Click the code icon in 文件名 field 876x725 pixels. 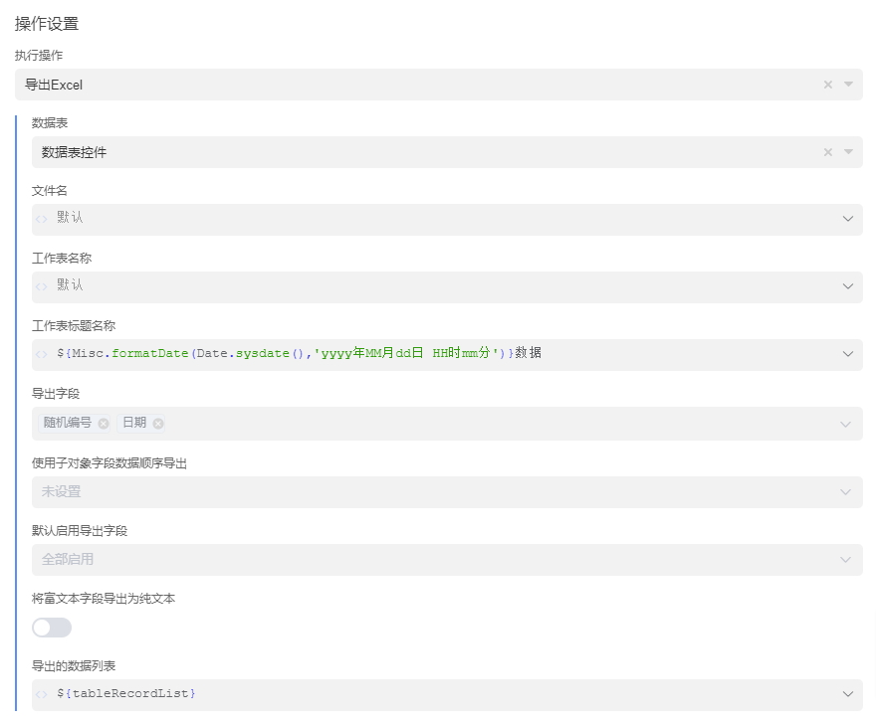pyautogui.click(x=42, y=219)
